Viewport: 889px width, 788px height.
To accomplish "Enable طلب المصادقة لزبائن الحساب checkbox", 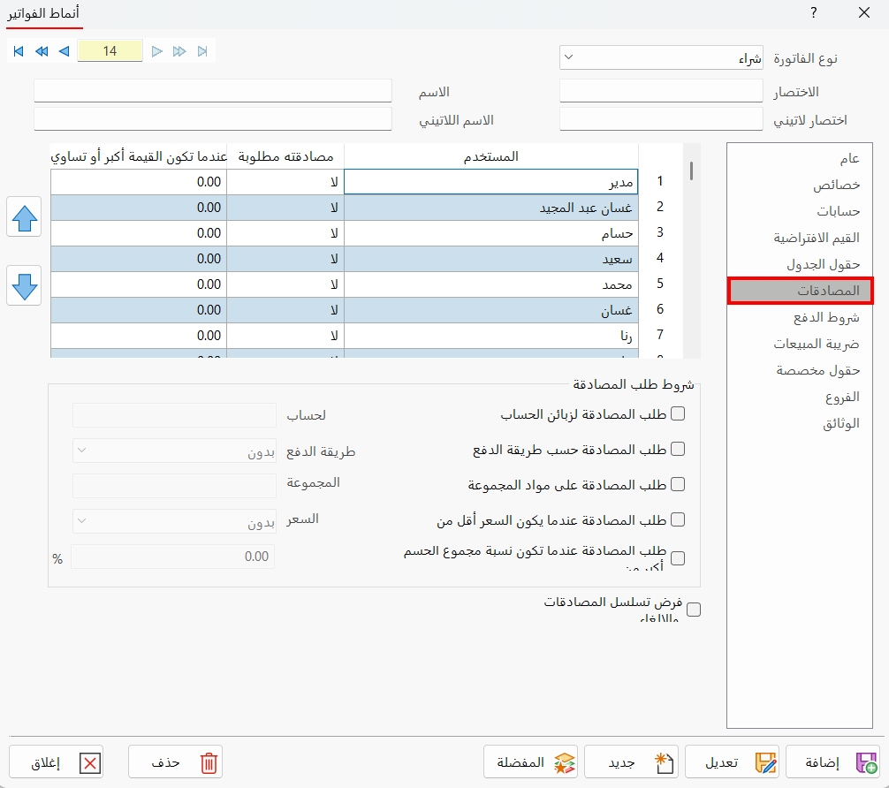I will click(x=678, y=413).
